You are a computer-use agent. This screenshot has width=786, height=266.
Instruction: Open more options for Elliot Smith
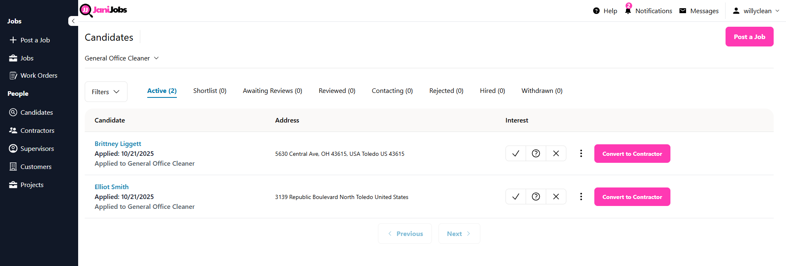pyautogui.click(x=581, y=197)
